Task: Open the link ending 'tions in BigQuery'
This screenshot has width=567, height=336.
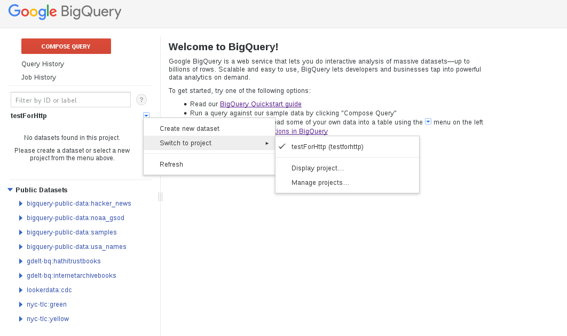Action: (301, 131)
